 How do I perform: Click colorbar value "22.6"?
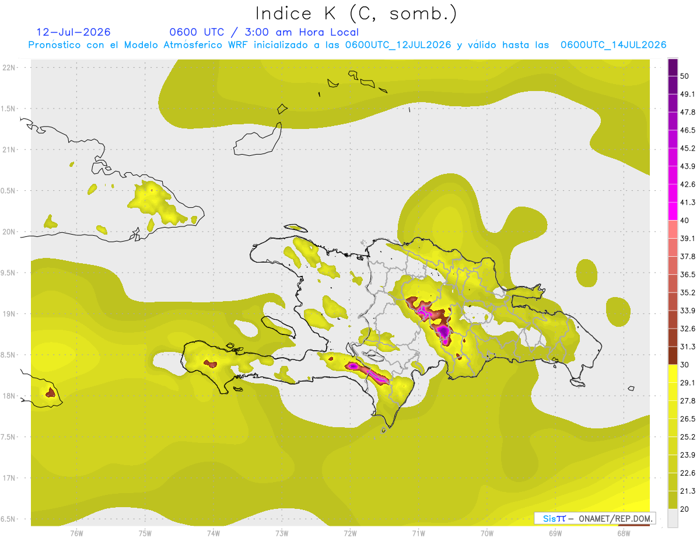[x=688, y=473]
